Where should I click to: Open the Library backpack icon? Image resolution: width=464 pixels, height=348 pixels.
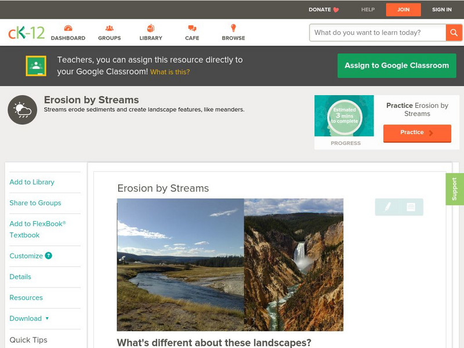(150, 27)
